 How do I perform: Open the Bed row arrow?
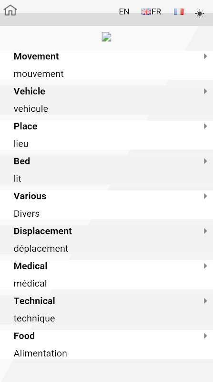[205, 161]
